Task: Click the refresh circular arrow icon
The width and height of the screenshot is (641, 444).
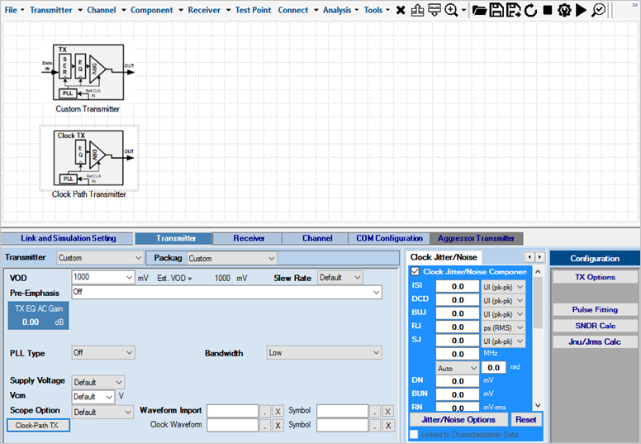Action: coord(530,10)
